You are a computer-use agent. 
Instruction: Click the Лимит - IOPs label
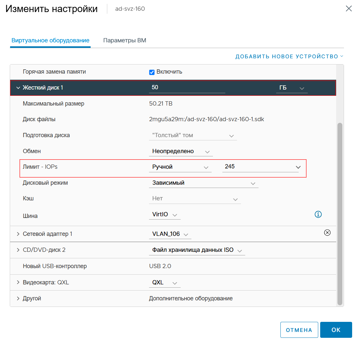tap(40, 167)
